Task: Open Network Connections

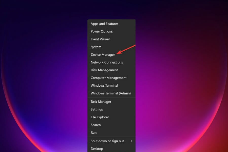Action: (111, 62)
